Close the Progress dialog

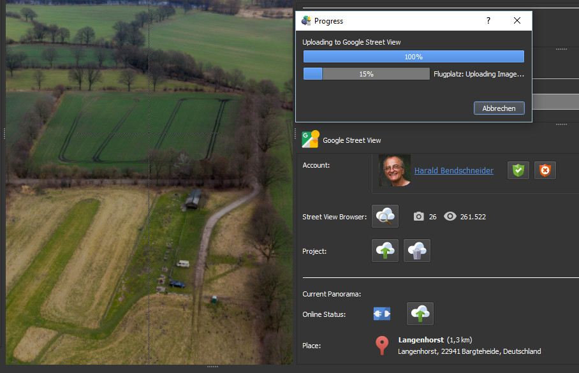click(x=517, y=20)
